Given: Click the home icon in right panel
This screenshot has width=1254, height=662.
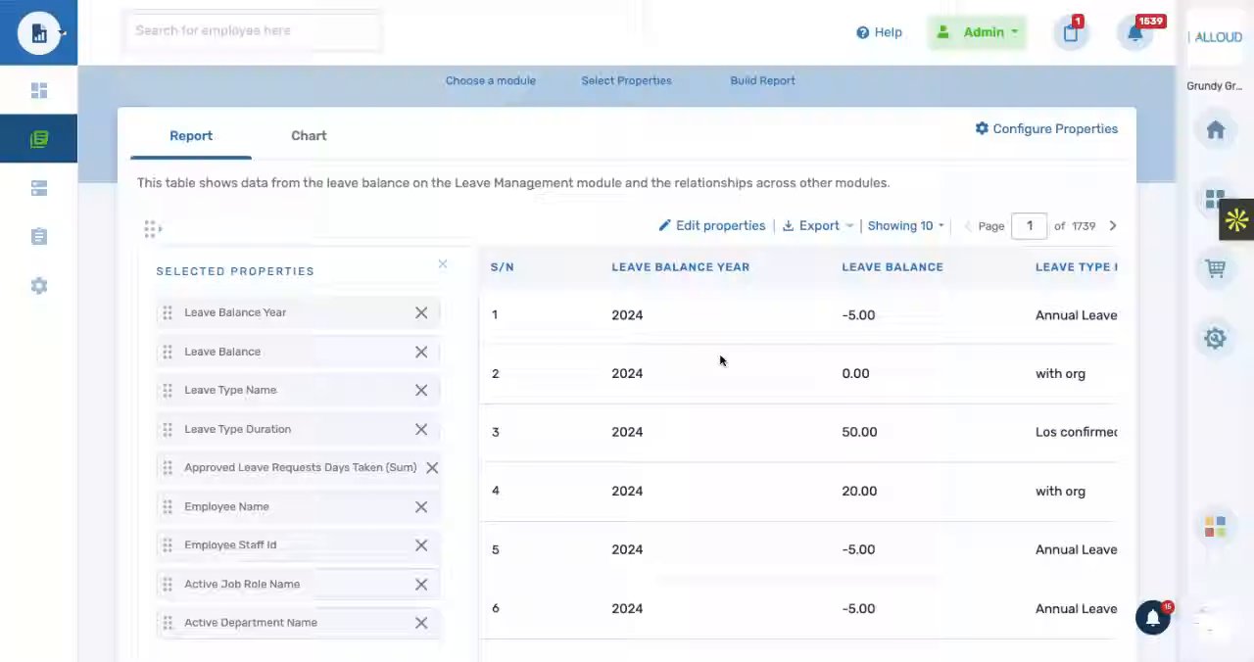Looking at the screenshot, I should click(x=1215, y=130).
